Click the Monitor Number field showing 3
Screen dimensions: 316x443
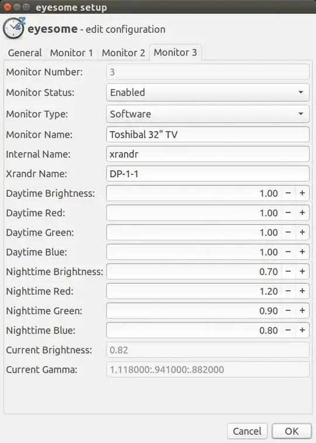(208, 72)
